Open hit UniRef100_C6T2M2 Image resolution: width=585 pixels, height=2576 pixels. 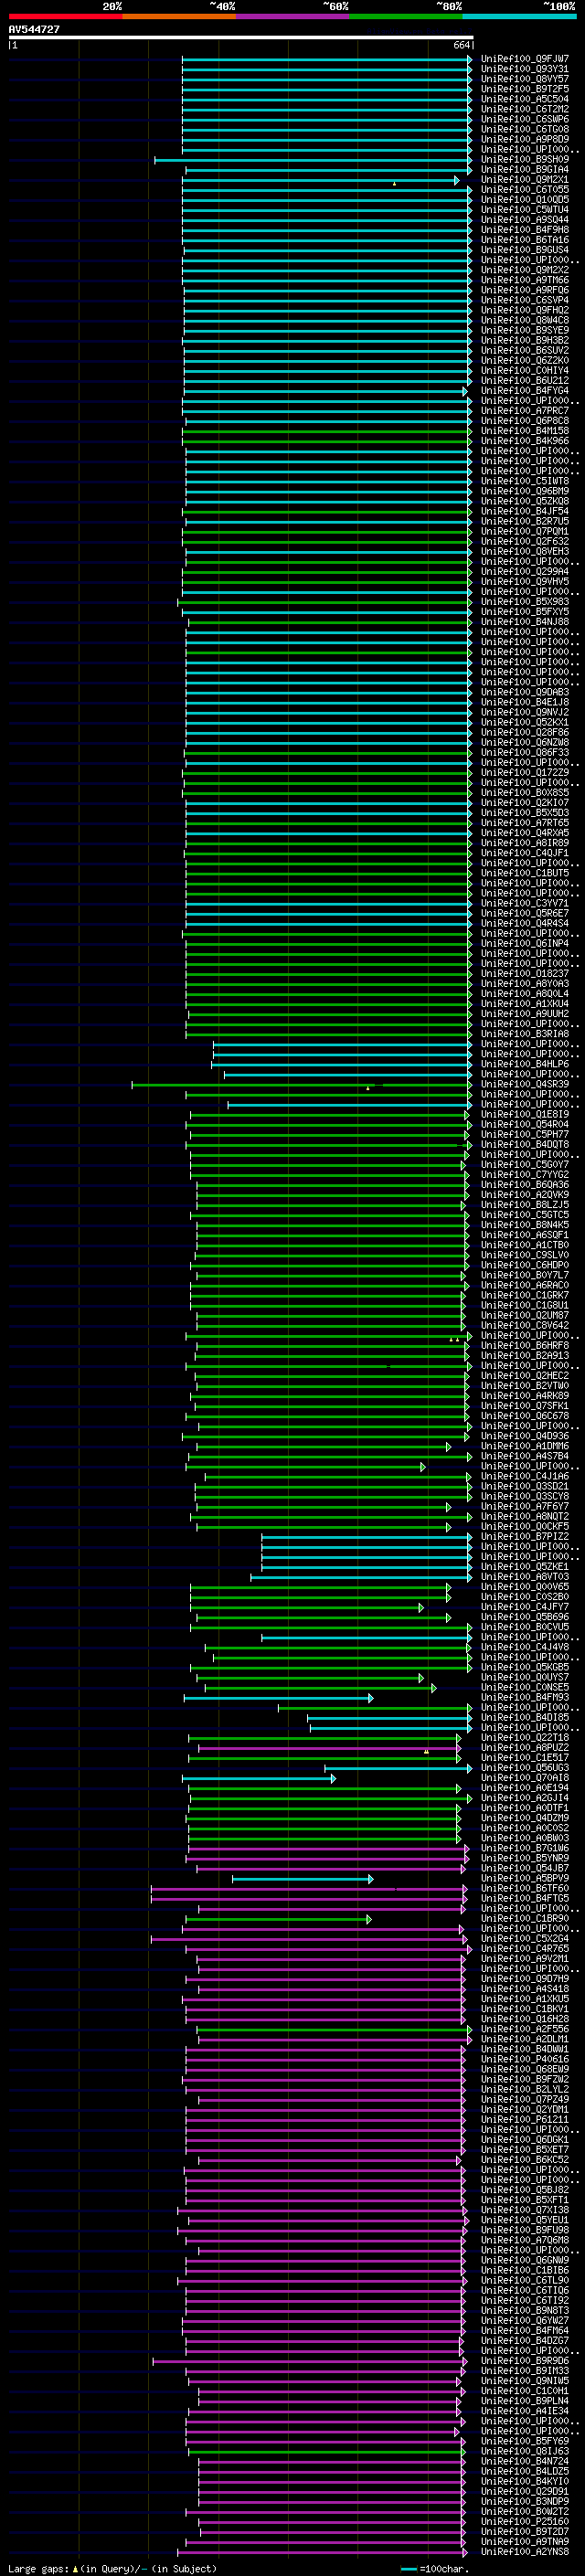pos(524,109)
